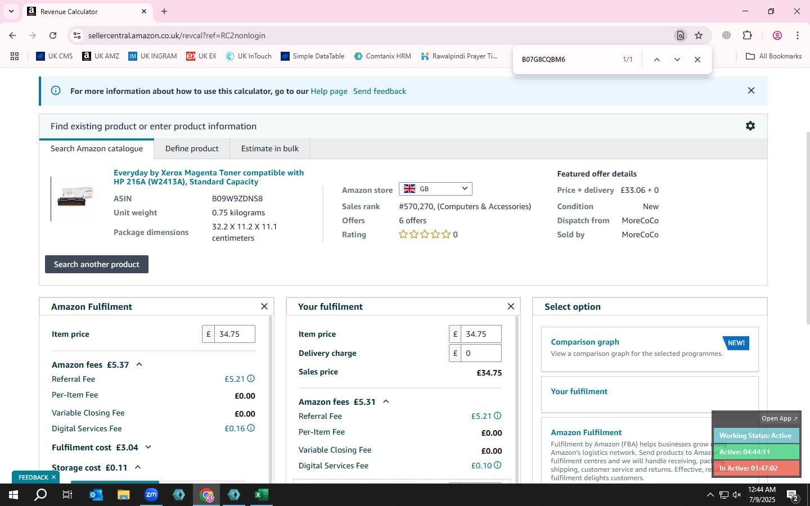Edit Your fulfilment item price field
This screenshot has height=506, width=810.
click(x=481, y=334)
